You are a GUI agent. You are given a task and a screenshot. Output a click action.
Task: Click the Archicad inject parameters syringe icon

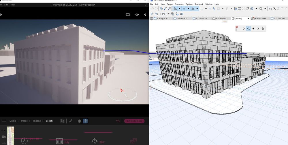tap(170, 9)
